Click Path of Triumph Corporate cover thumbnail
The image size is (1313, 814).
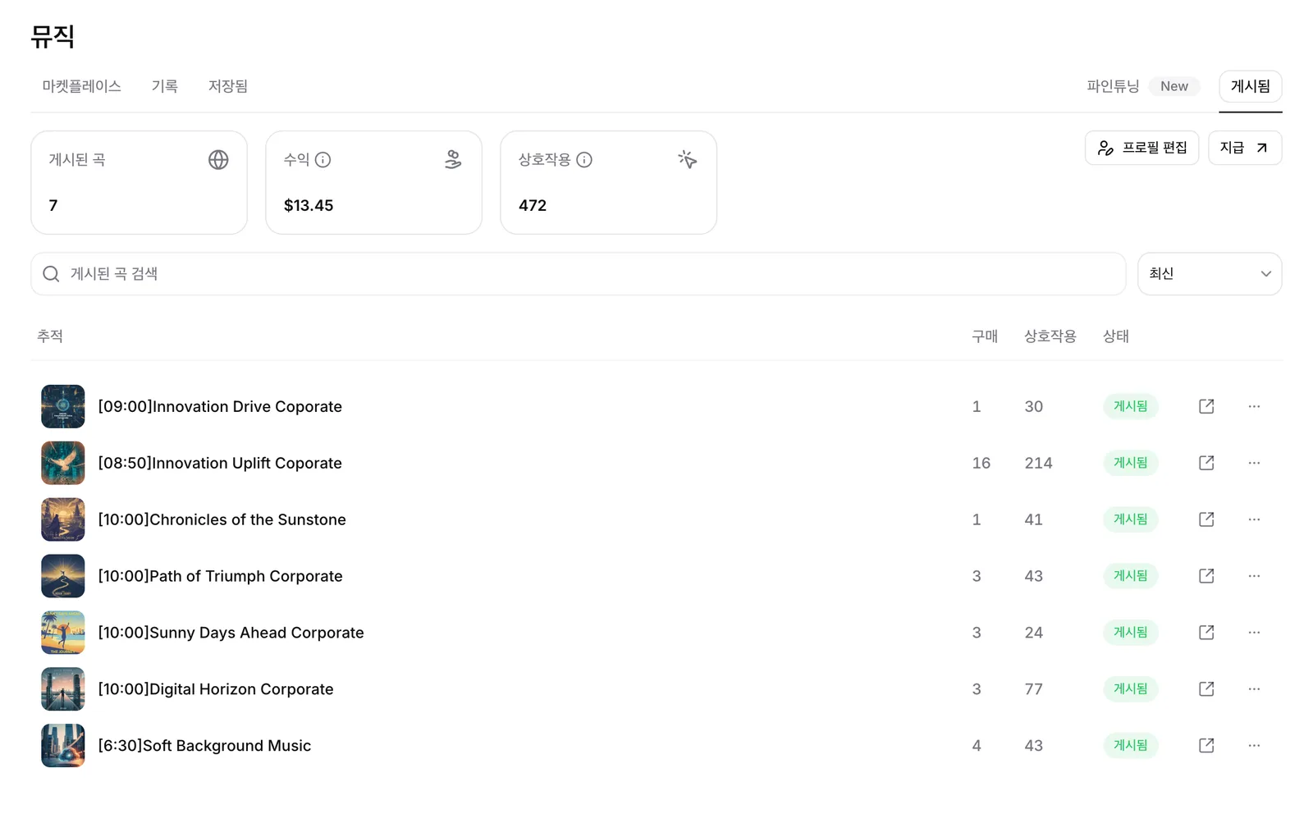tap(63, 576)
